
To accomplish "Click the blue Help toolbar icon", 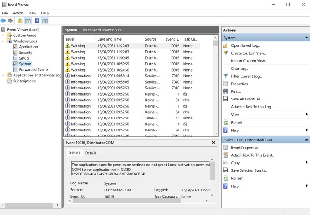I will point(37,21).
